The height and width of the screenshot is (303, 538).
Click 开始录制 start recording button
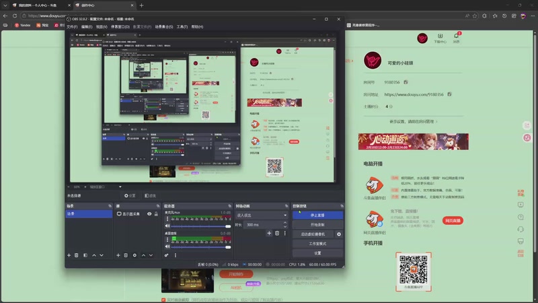click(317, 225)
